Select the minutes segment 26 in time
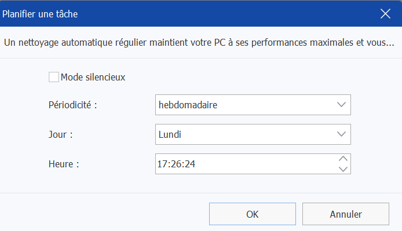 [176, 164]
